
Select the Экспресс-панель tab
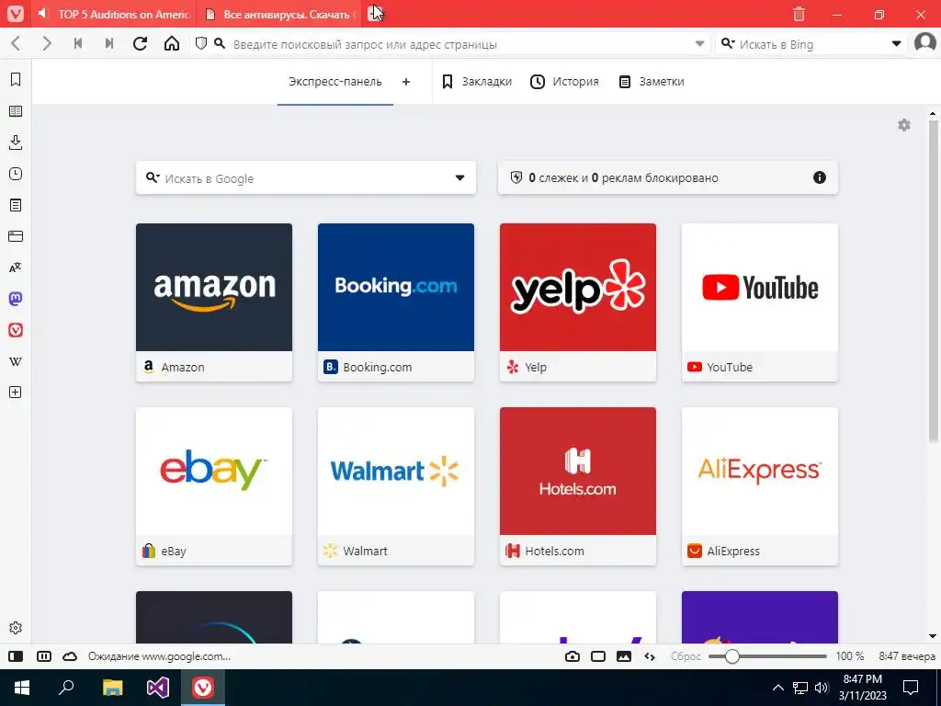click(x=334, y=82)
